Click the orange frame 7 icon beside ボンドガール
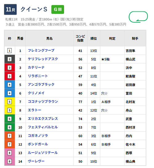Viewport: 154px width, 168px height. pyautogui.click(x=10, y=144)
